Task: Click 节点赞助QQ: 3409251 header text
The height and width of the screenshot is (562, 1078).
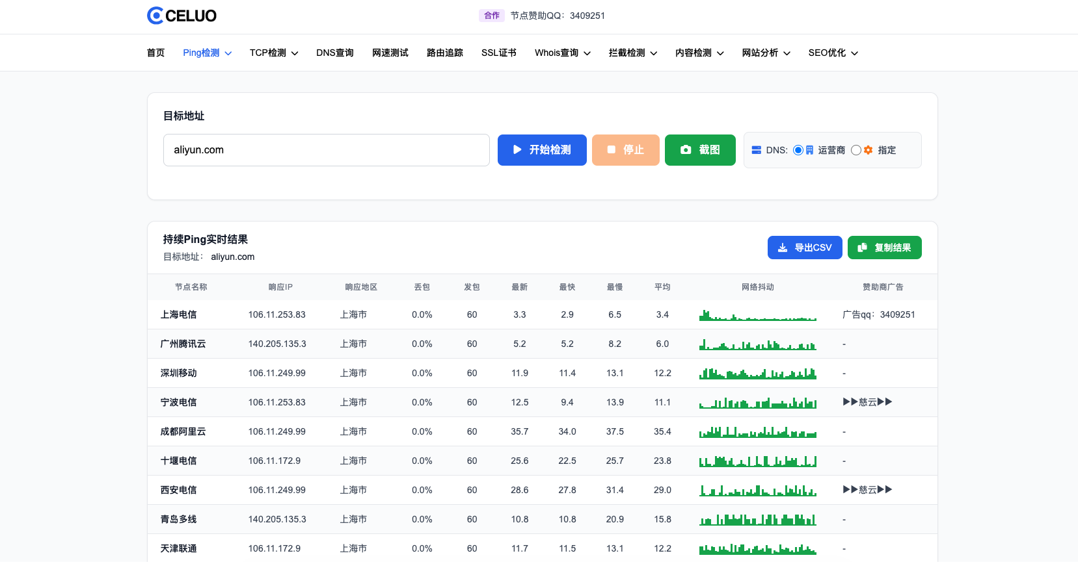Action: click(x=558, y=16)
